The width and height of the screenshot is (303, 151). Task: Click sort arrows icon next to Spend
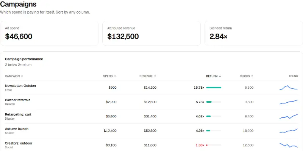(x=115, y=76)
